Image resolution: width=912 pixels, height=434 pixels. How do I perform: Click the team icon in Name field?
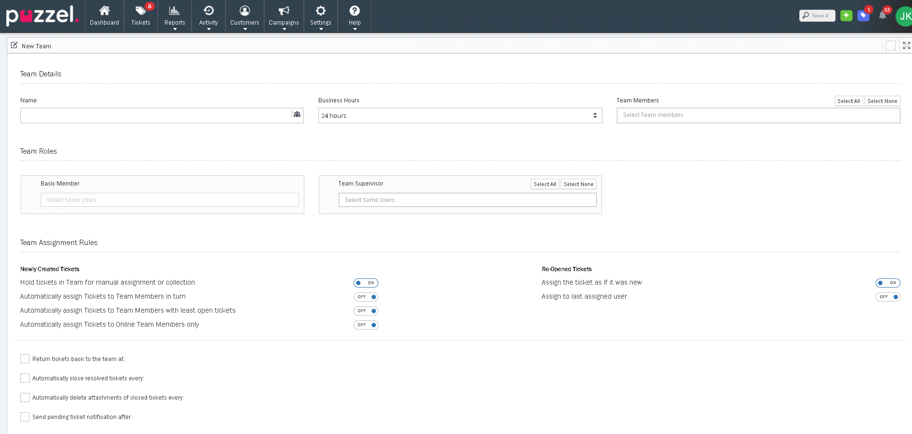[x=297, y=115]
